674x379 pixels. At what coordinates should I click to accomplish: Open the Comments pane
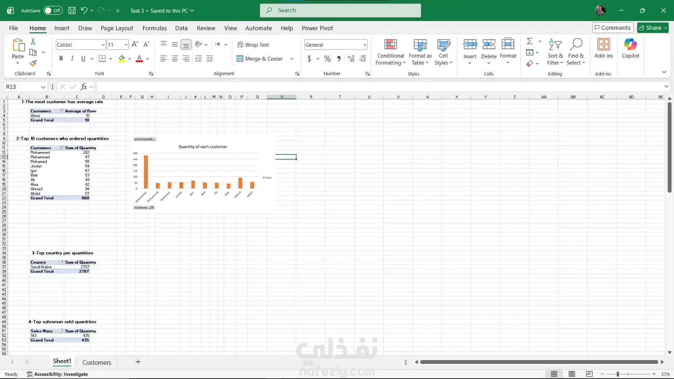pos(612,28)
